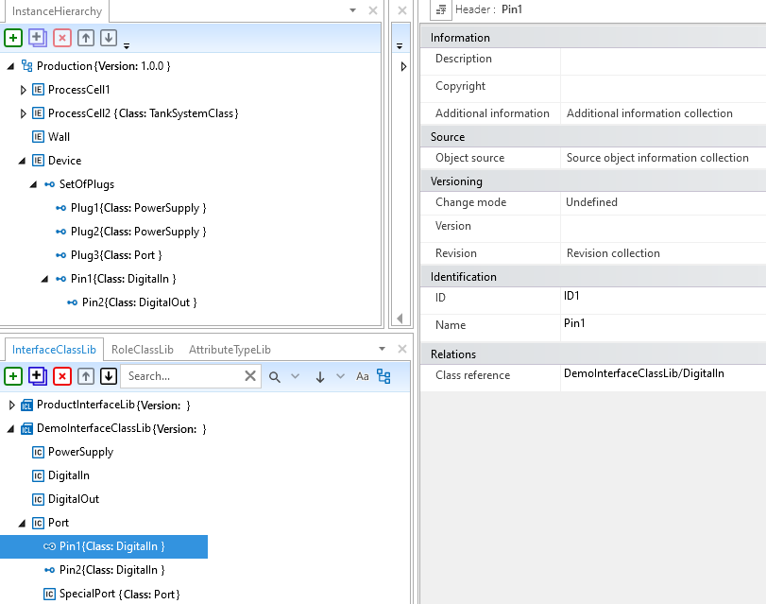The height and width of the screenshot is (604, 766).
Task: Open the AttributeTypeLib tab
Action: 230,350
